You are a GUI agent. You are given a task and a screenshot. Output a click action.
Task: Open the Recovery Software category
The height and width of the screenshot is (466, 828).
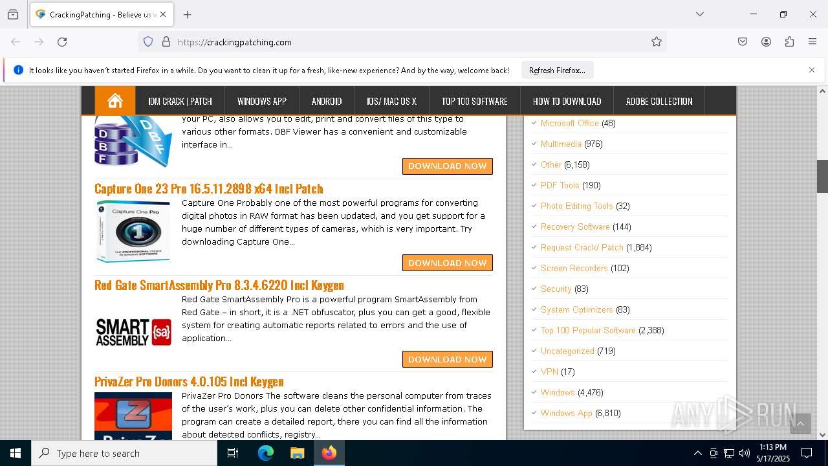click(575, 227)
